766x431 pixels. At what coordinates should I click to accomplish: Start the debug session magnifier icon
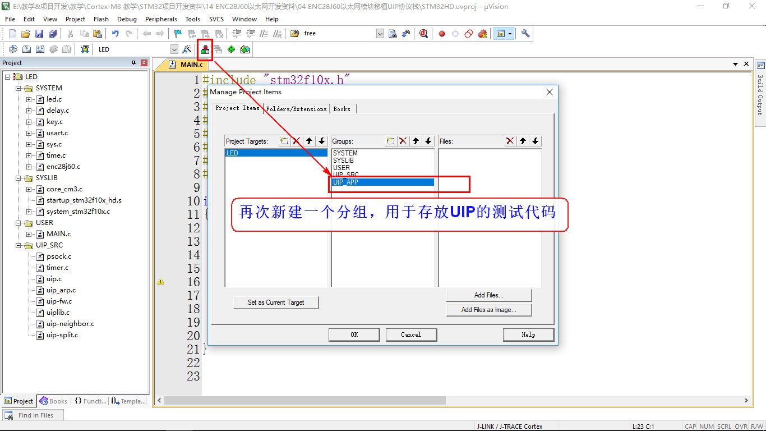coord(423,34)
